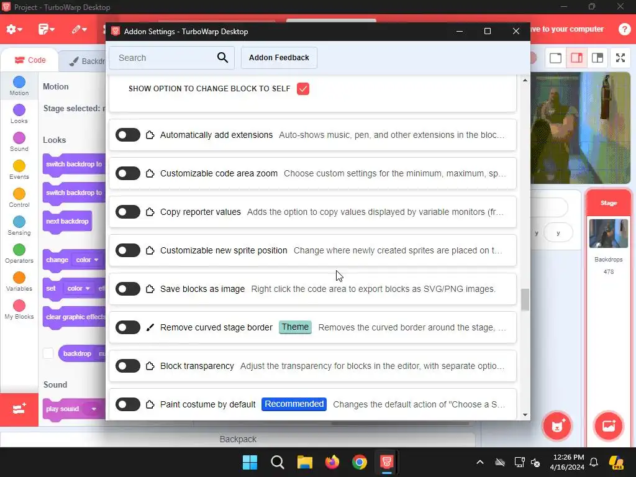Enable Block transparency addon
Image resolution: width=636 pixels, height=477 pixels.
[128, 366]
